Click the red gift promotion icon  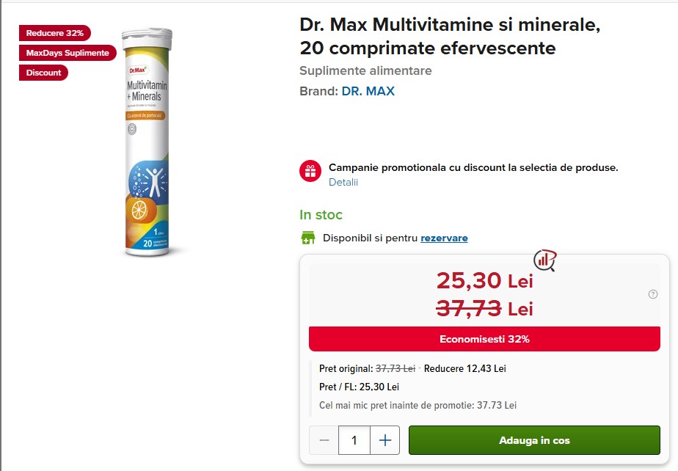coord(310,171)
